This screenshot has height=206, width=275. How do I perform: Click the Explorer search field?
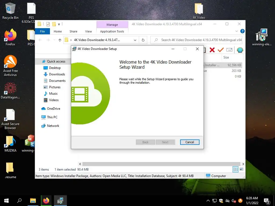[x=196, y=40]
